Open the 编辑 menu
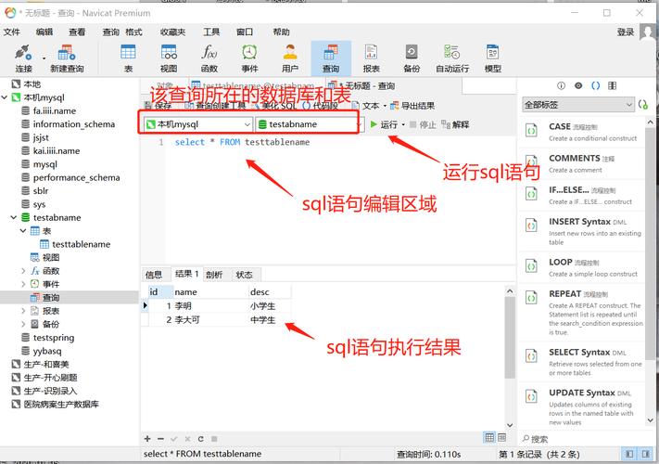The width and height of the screenshot is (659, 464). point(44,32)
